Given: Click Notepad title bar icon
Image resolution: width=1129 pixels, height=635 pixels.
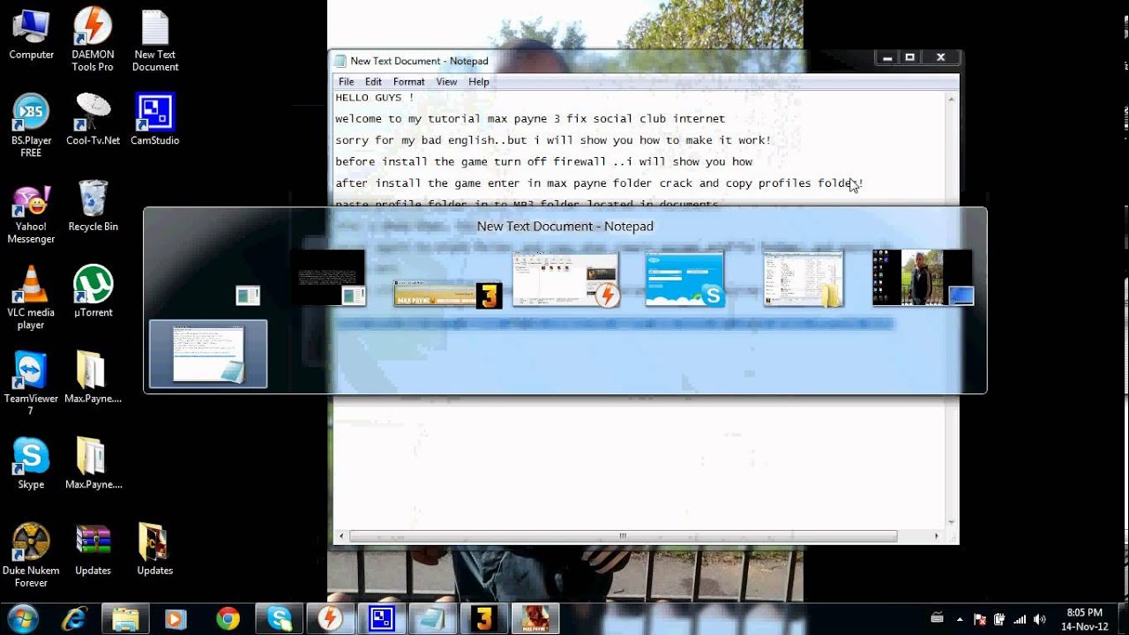Looking at the screenshot, I should click(340, 61).
